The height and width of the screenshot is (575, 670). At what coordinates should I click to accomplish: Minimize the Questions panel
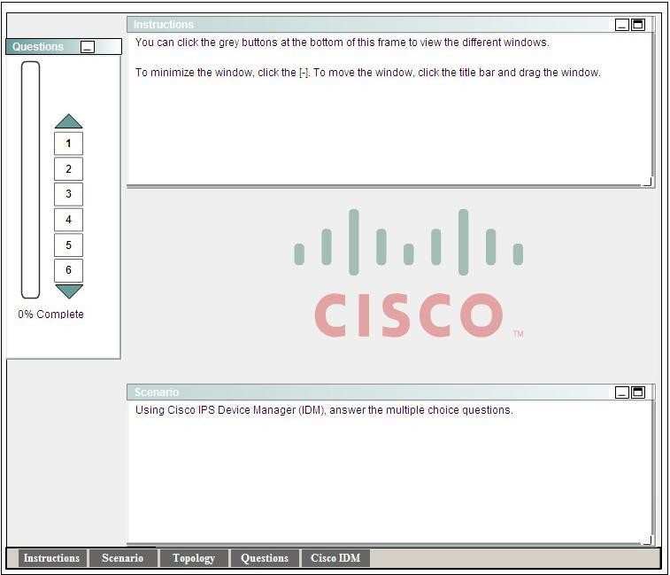pyautogui.click(x=88, y=47)
